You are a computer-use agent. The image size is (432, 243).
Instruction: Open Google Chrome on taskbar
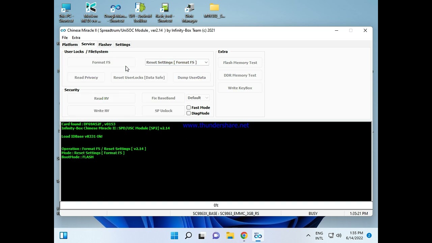click(244, 236)
